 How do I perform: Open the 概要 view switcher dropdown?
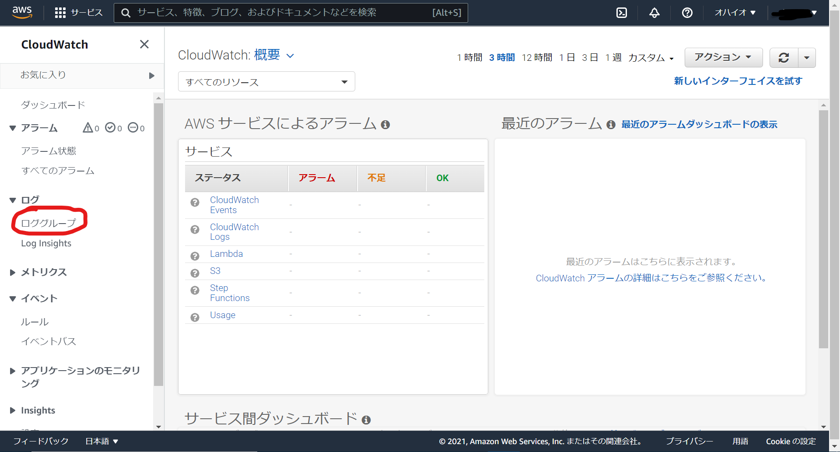tap(274, 55)
